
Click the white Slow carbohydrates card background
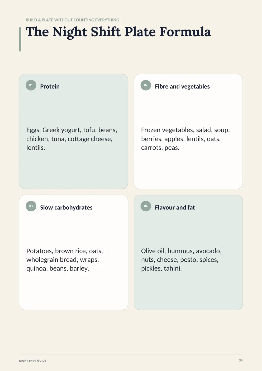click(x=73, y=291)
